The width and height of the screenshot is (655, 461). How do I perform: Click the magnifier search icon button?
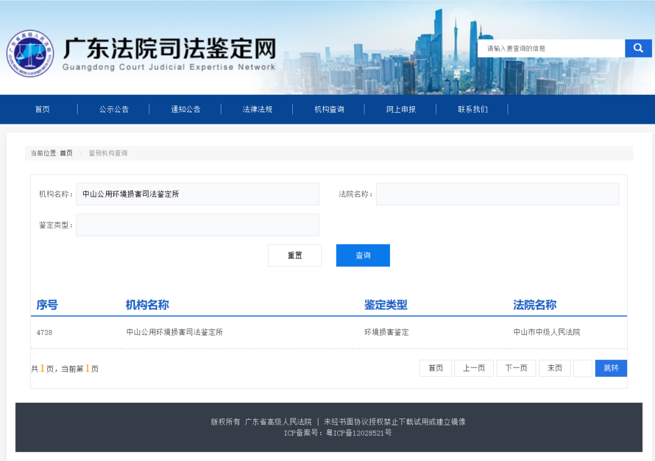pos(638,48)
